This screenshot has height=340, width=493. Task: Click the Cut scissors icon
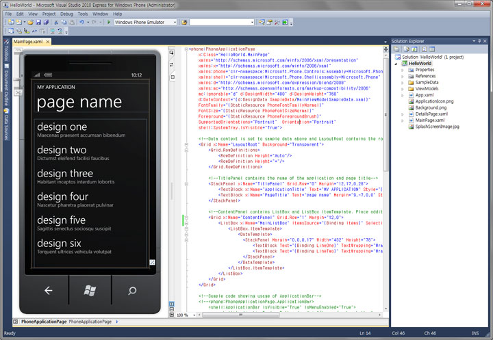click(x=55, y=22)
